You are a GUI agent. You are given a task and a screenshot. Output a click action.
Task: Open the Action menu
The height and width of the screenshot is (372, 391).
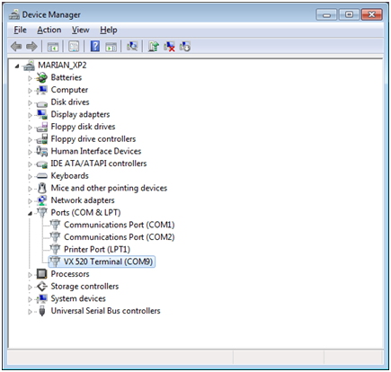[49, 30]
